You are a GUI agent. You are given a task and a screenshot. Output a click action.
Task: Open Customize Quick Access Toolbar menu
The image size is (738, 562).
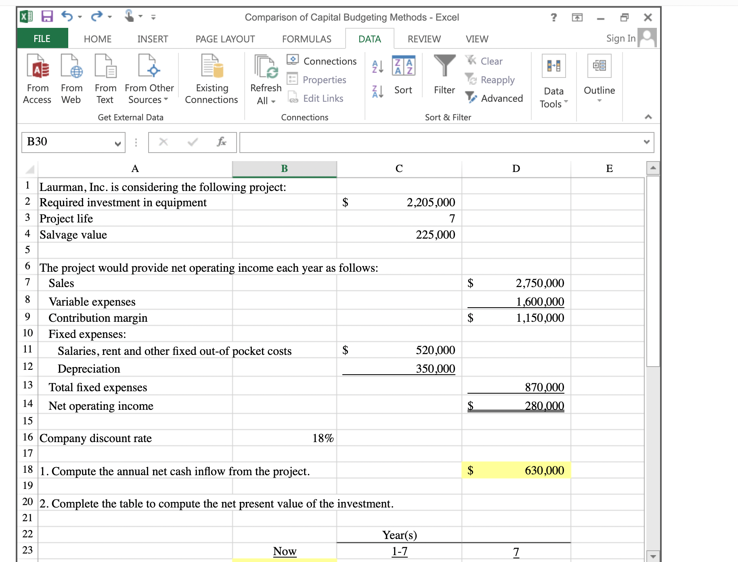153,17
